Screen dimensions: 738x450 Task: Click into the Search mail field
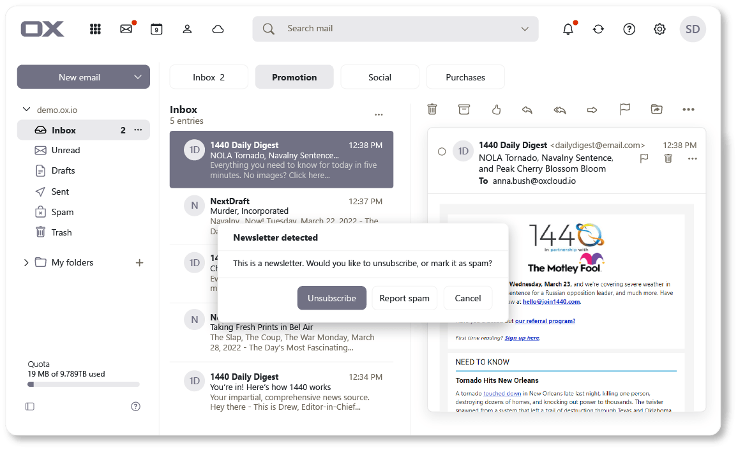[x=395, y=29]
